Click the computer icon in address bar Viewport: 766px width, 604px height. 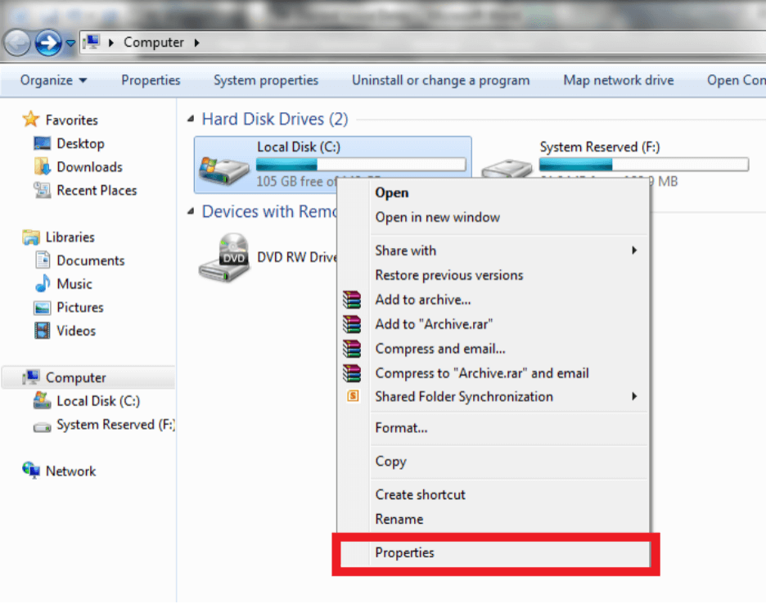(x=91, y=42)
